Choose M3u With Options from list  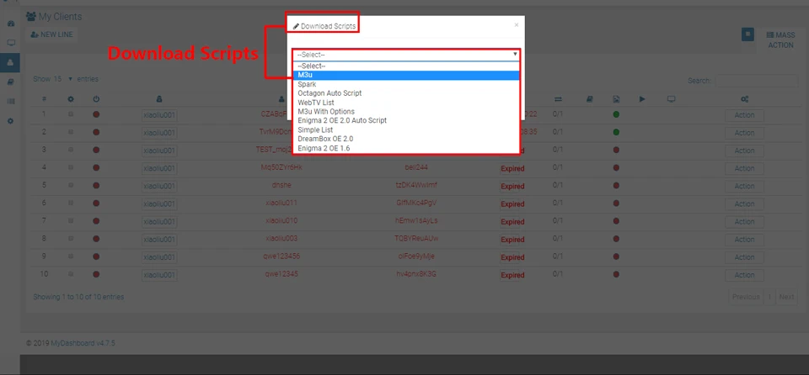coord(326,111)
